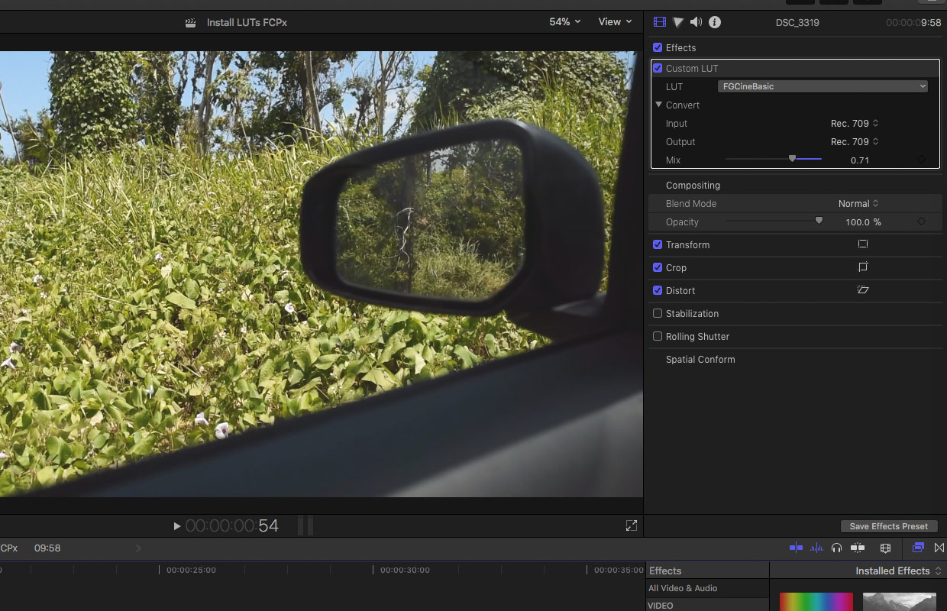The image size is (947, 611).
Task: Open the Input Rec. 709 popup
Action: [855, 123]
